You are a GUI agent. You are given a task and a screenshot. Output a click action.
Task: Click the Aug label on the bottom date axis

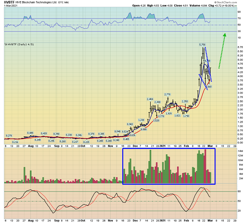click(31, 221)
